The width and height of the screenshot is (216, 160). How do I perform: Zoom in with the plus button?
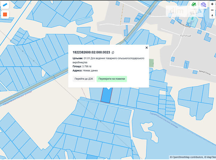(212, 4)
